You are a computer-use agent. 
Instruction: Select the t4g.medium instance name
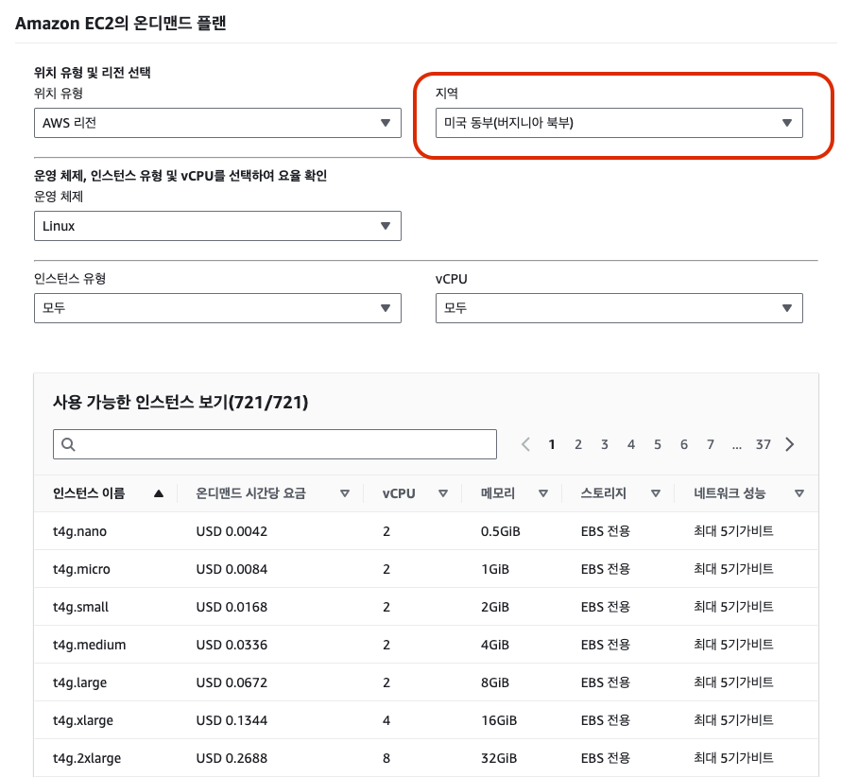coord(89,645)
